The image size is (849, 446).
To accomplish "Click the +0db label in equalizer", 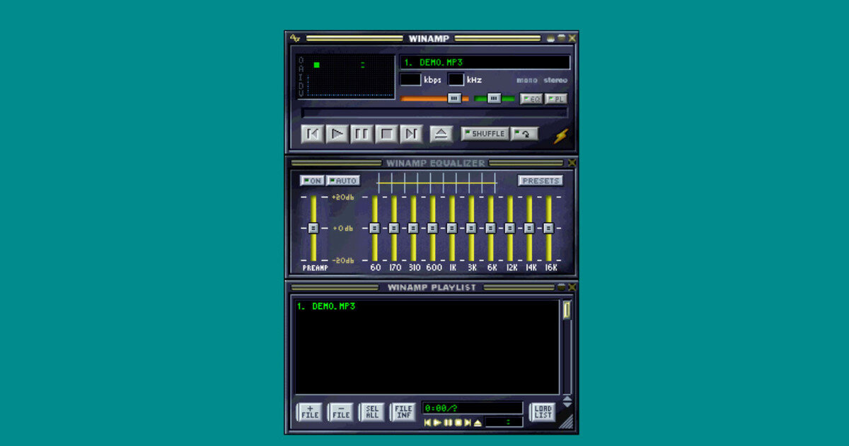I will (343, 229).
